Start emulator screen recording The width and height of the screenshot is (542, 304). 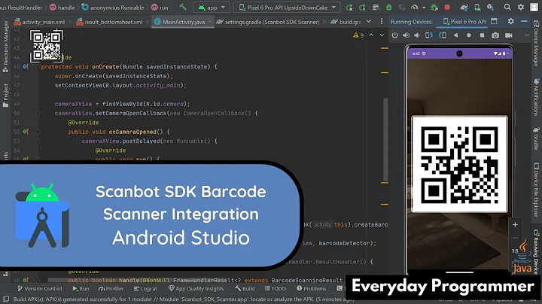[x=508, y=35]
